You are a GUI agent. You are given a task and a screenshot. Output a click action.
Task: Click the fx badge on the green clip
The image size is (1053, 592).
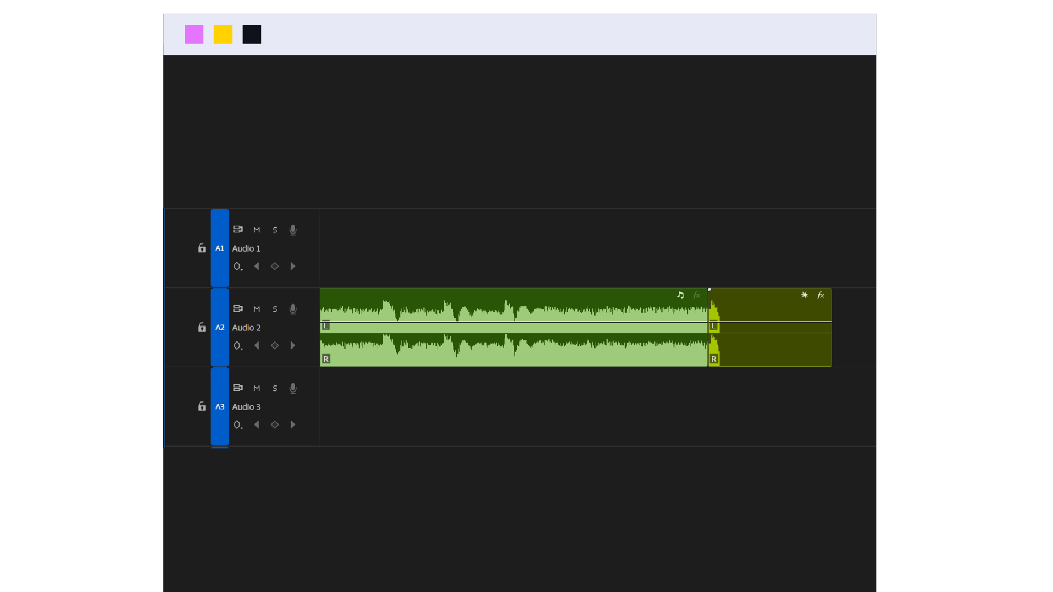[697, 295]
